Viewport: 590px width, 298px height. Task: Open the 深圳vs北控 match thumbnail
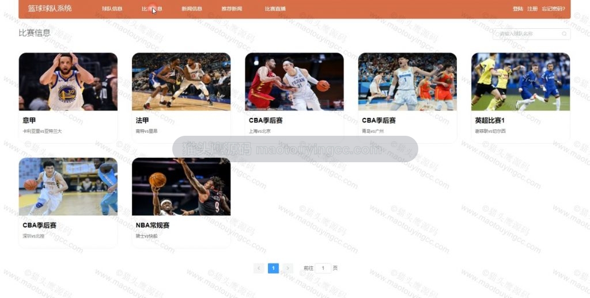(x=68, y=186)
